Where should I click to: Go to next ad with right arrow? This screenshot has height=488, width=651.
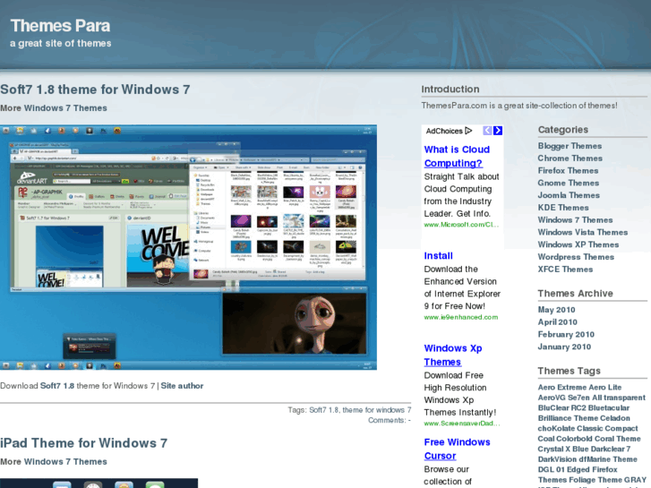[x=498, y=131]
